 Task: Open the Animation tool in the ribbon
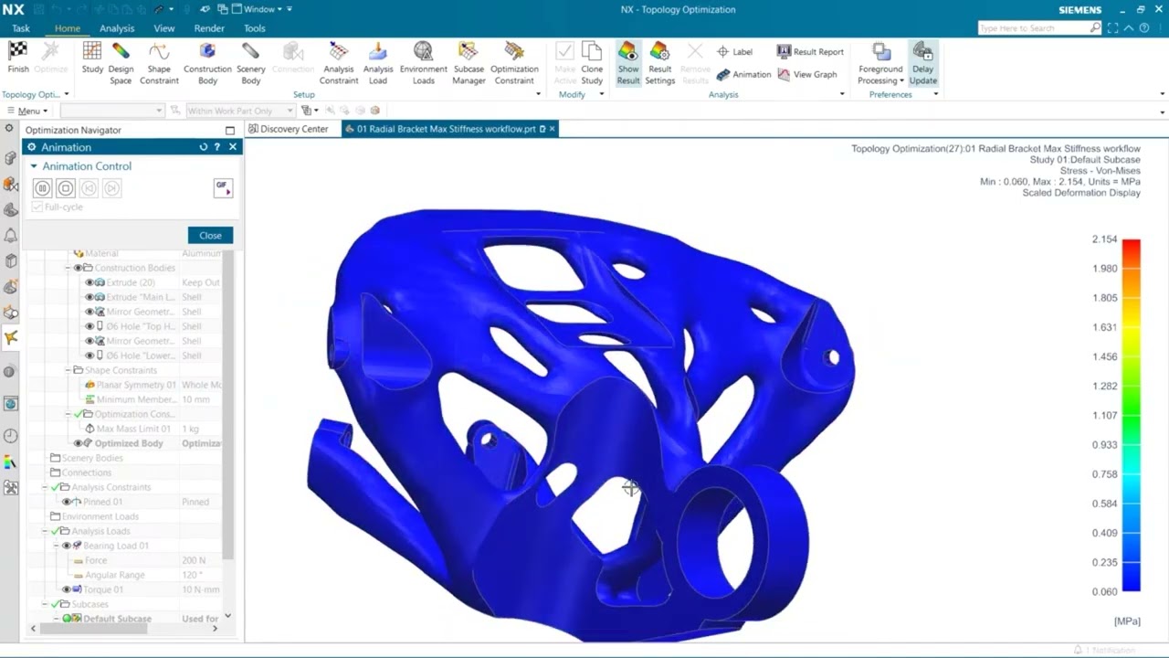pyautogui.click(x=744, y=75)
